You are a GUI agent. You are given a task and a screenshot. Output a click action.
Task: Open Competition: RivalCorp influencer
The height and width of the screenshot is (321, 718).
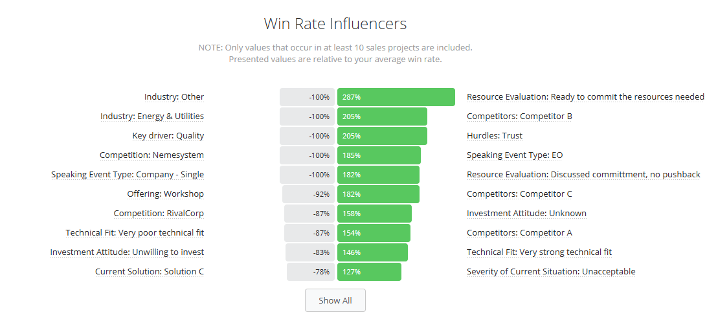pyautogui.click(x=159, y=214)
